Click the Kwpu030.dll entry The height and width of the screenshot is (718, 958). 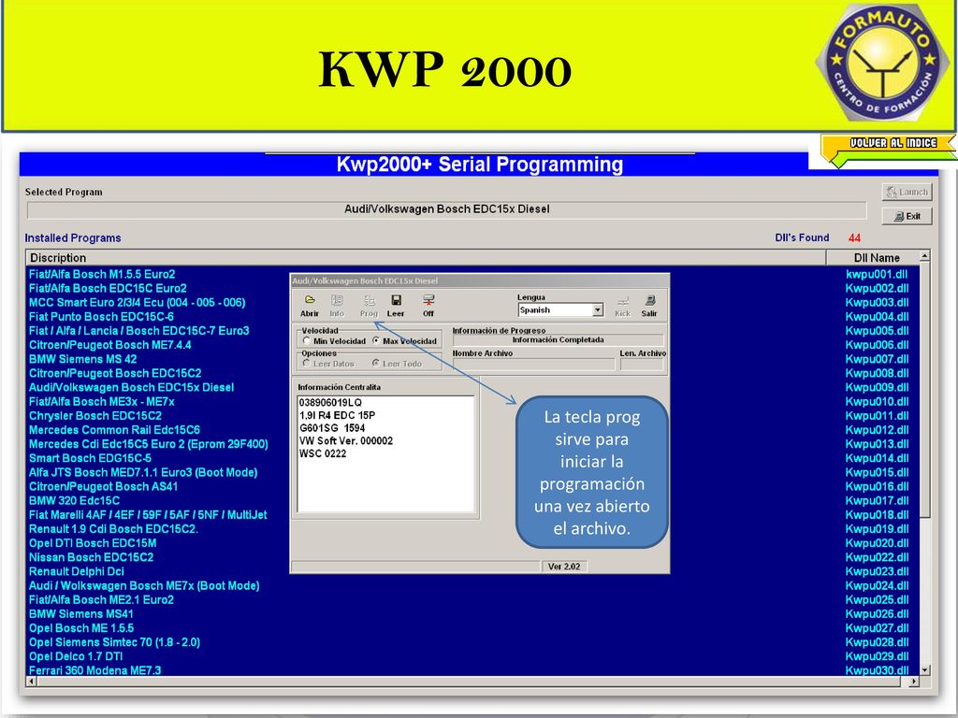pos(877,670)
